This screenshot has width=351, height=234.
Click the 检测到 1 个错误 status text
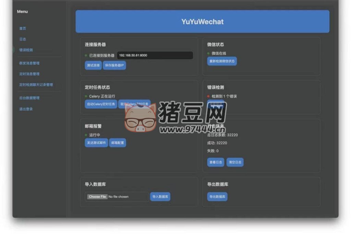[224, 96]
